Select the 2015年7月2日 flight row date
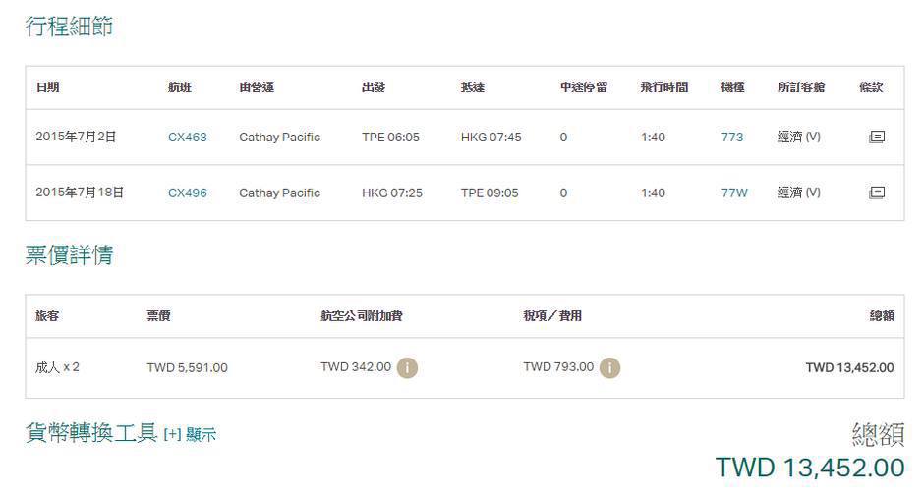The image size is (923, 497). (76, 137)
